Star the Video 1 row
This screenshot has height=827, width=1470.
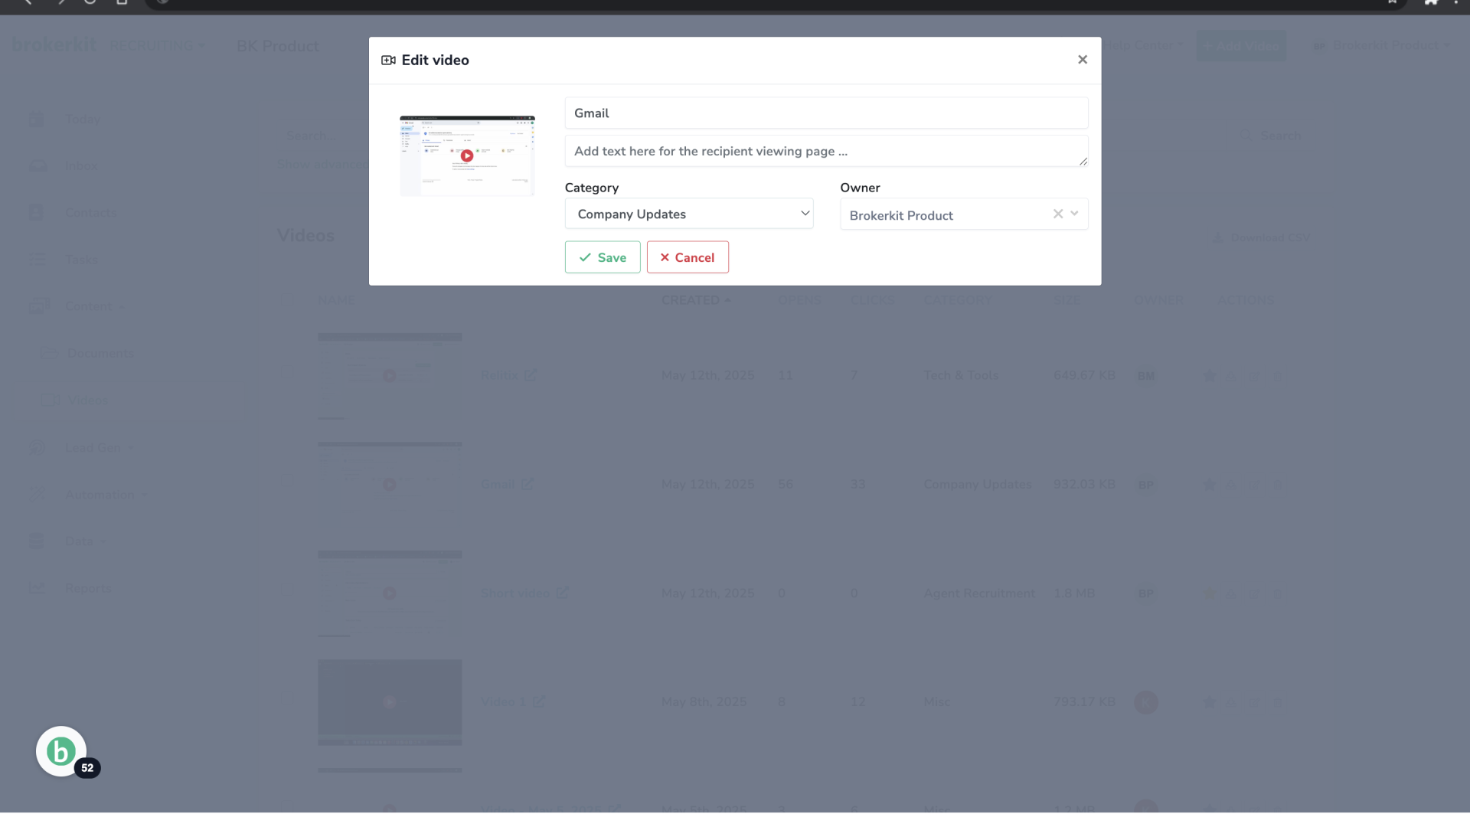click(1209, 701)
